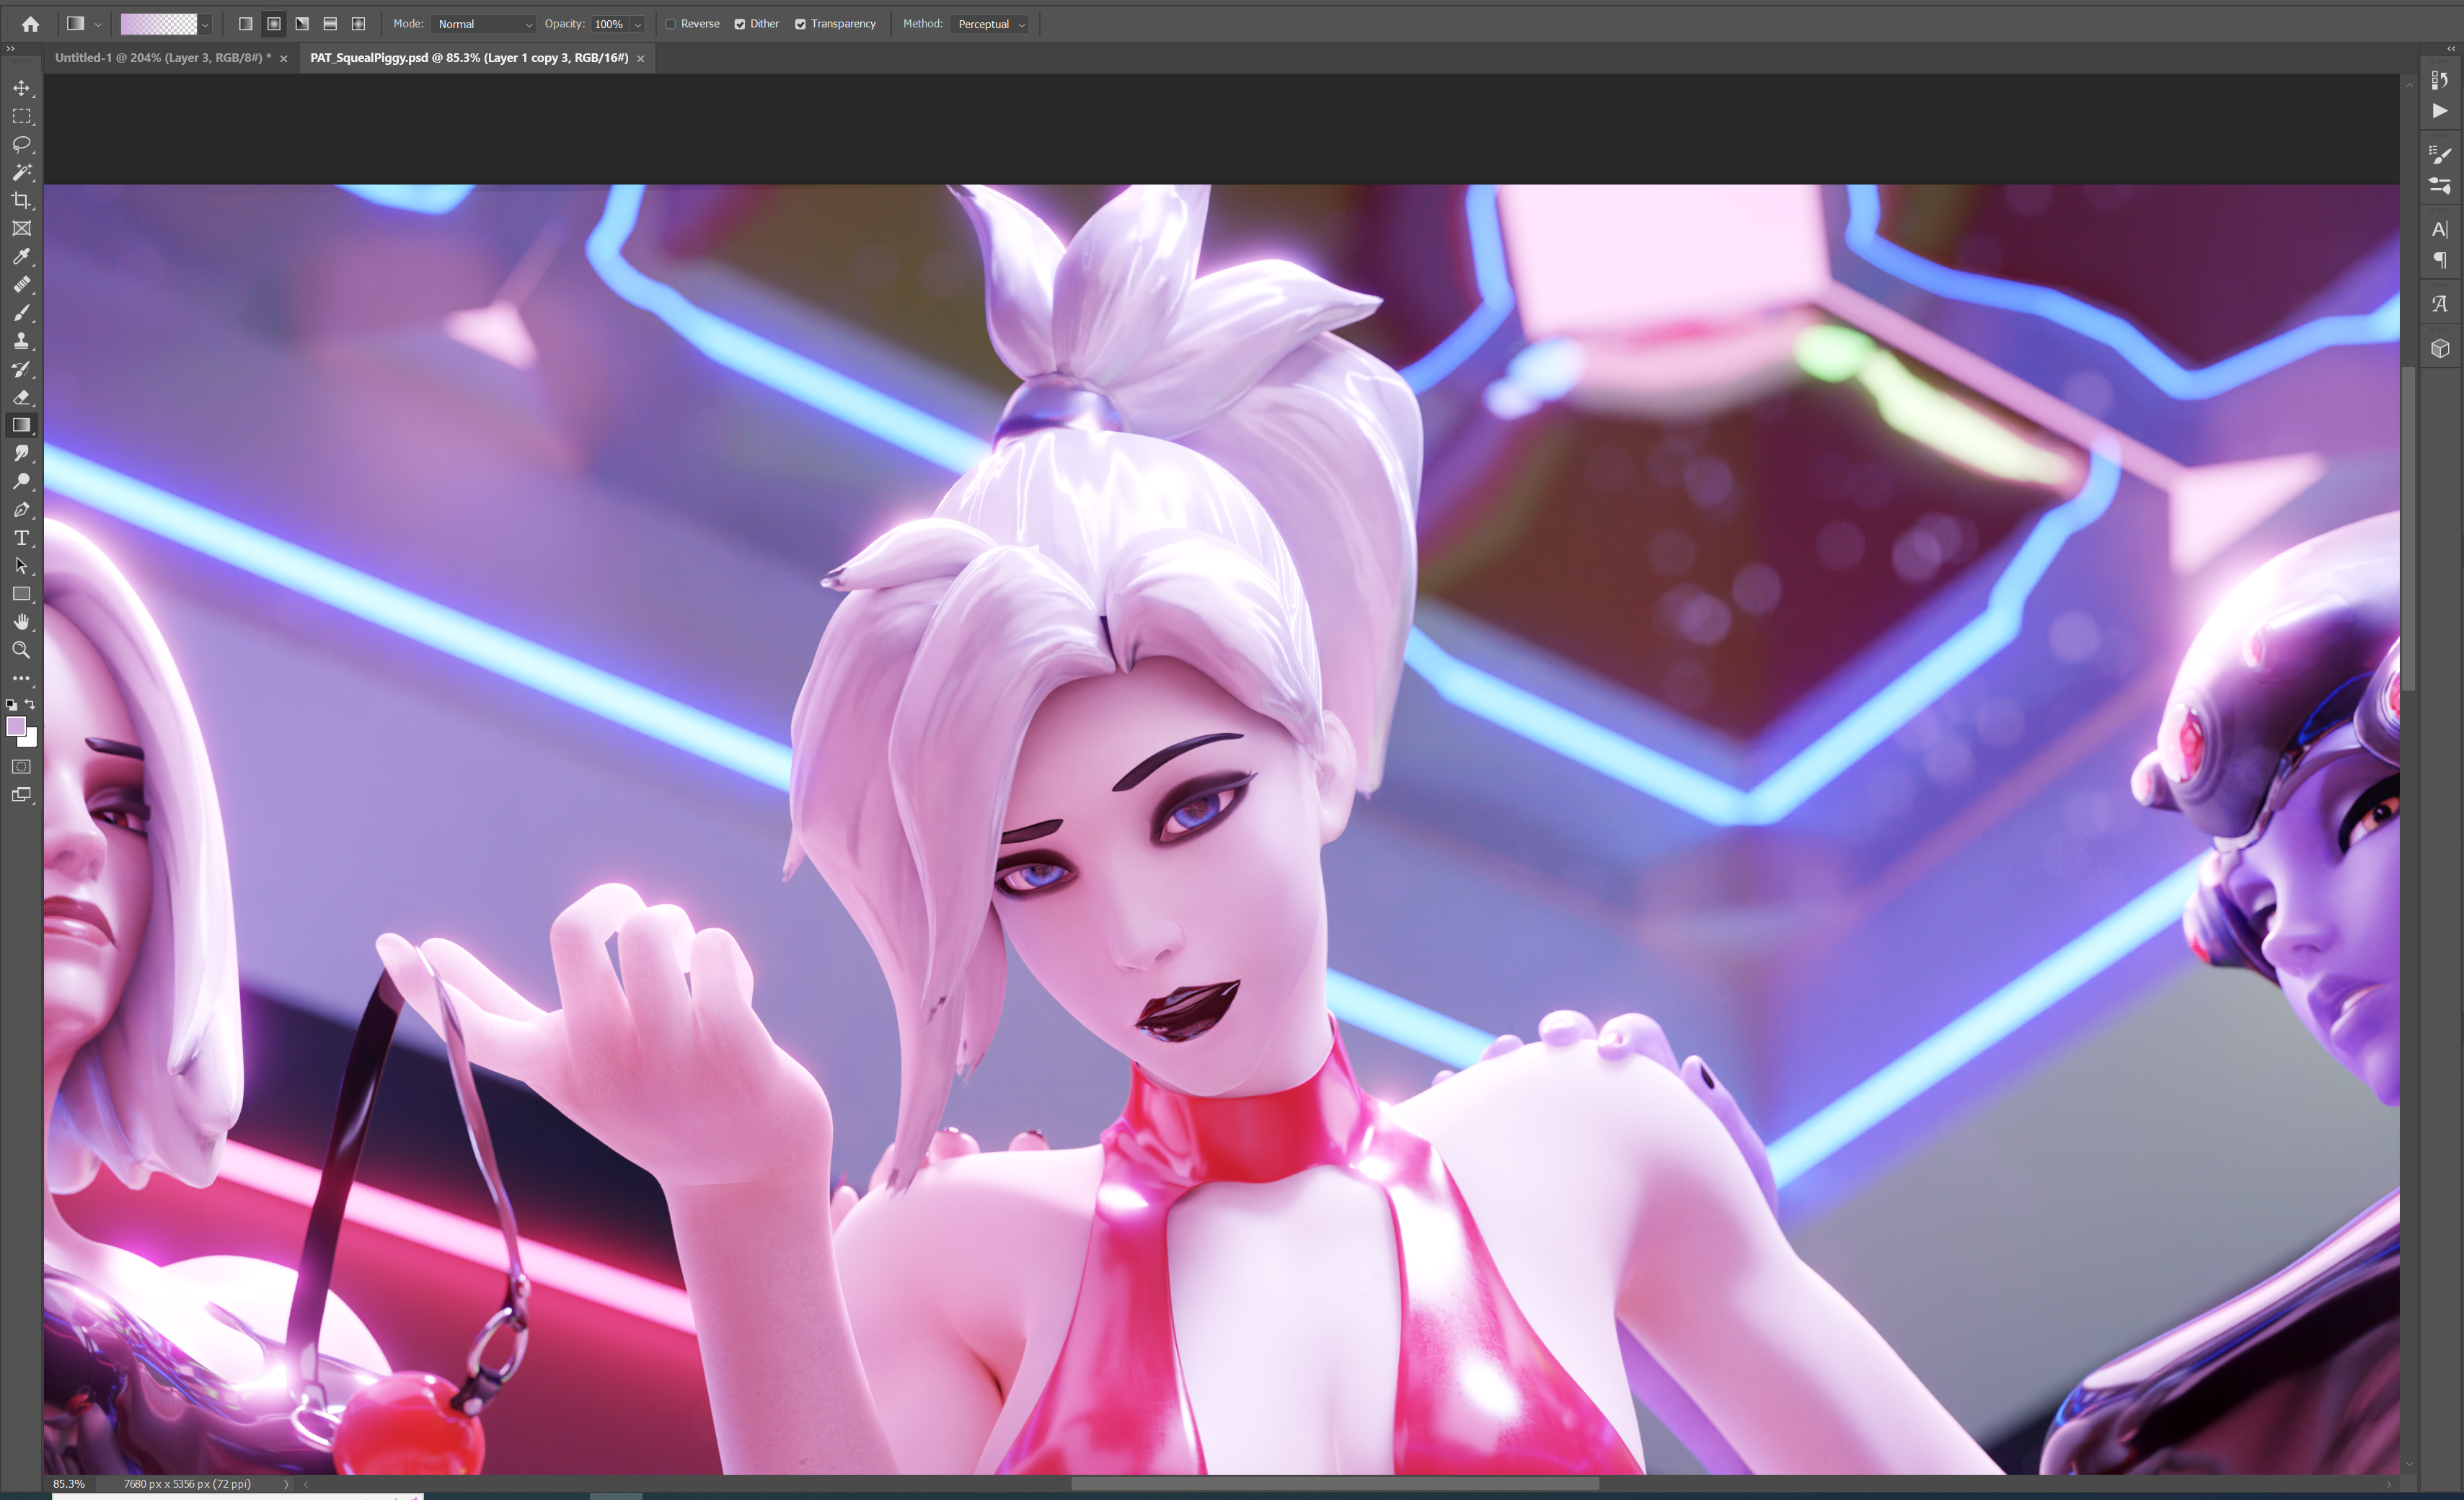This screenshot has width=2464, height=1500.
Task: Click the Opacity value field
Action: (609, 24)
